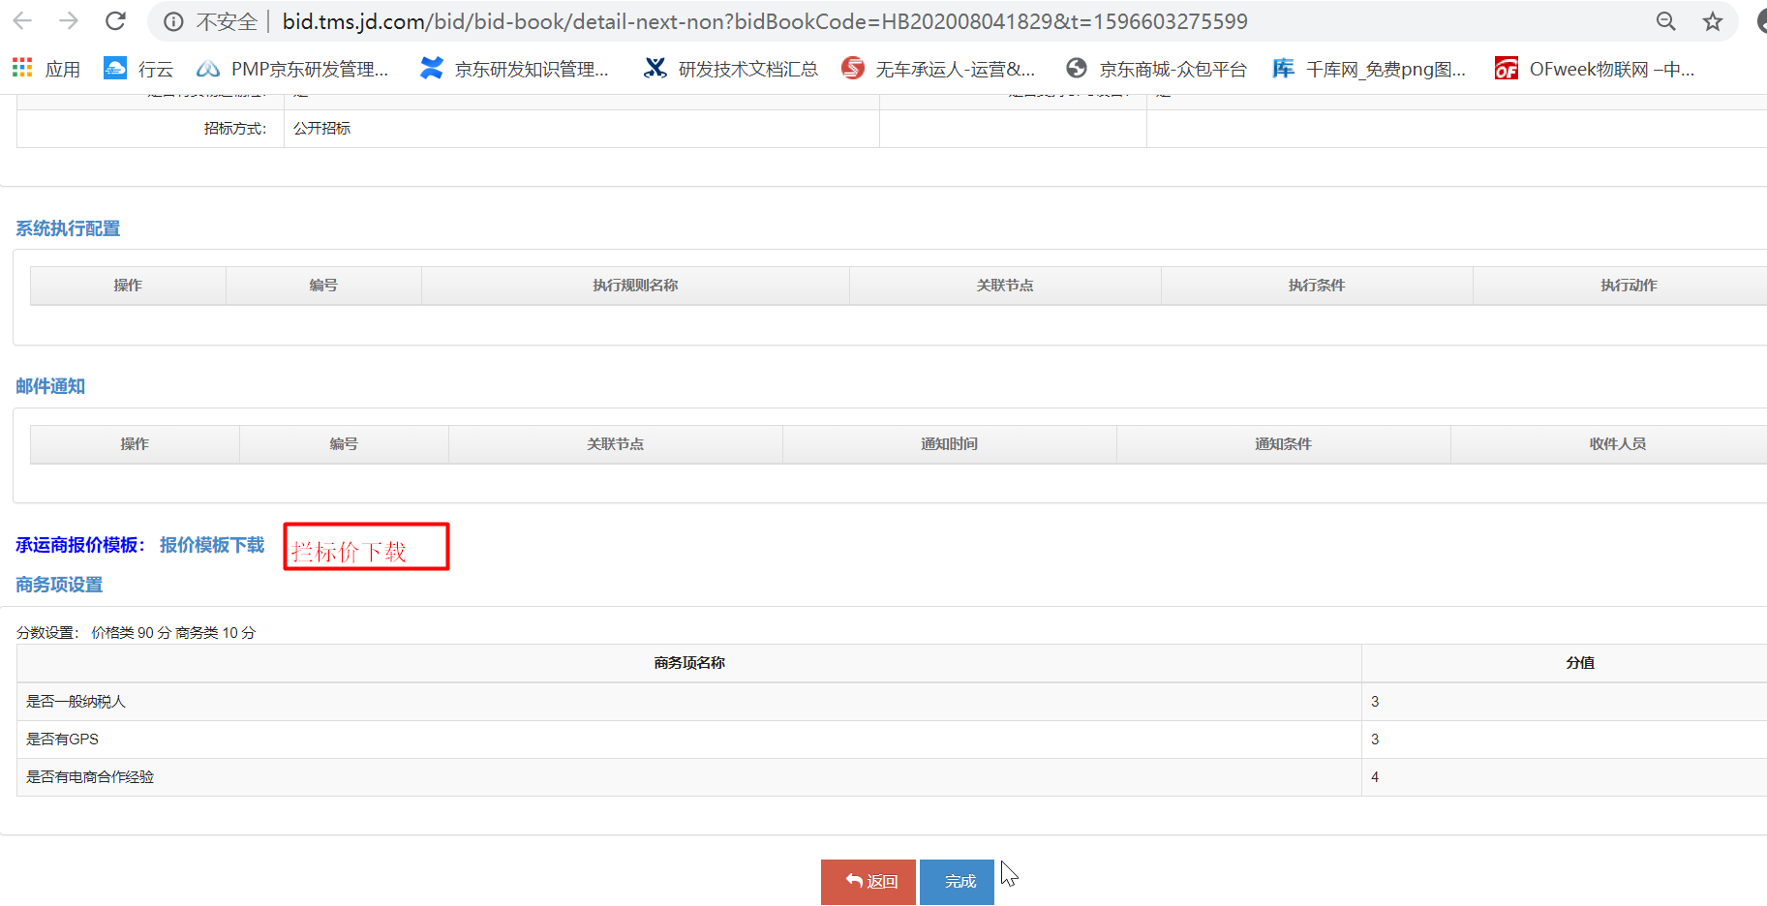Open the 无车承运人-运营 bookmark
The height and width of the screenshot is (906, 1767).
click(938, 69)
